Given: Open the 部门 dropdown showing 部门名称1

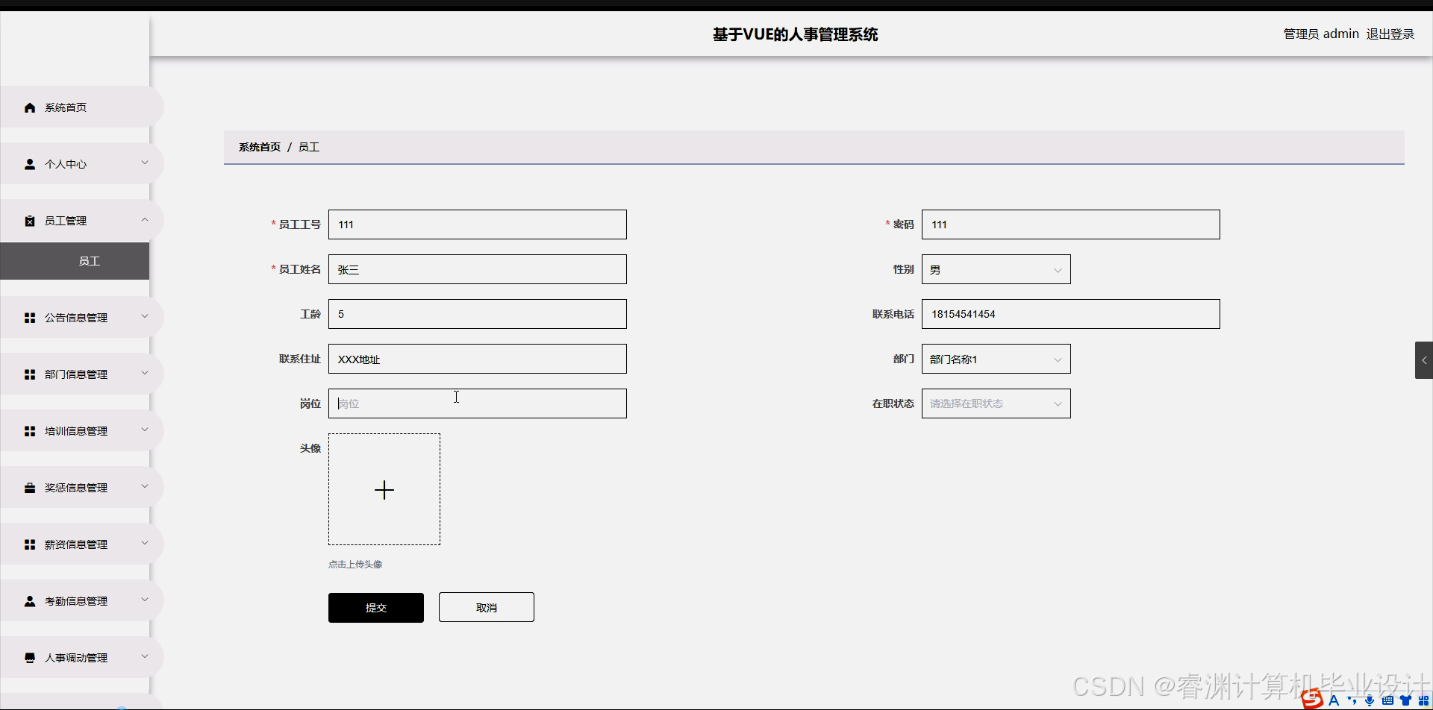Looking at the screenshot, I should 996,359.
